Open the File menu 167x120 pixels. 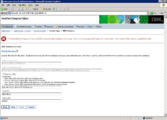coord(3,5)
